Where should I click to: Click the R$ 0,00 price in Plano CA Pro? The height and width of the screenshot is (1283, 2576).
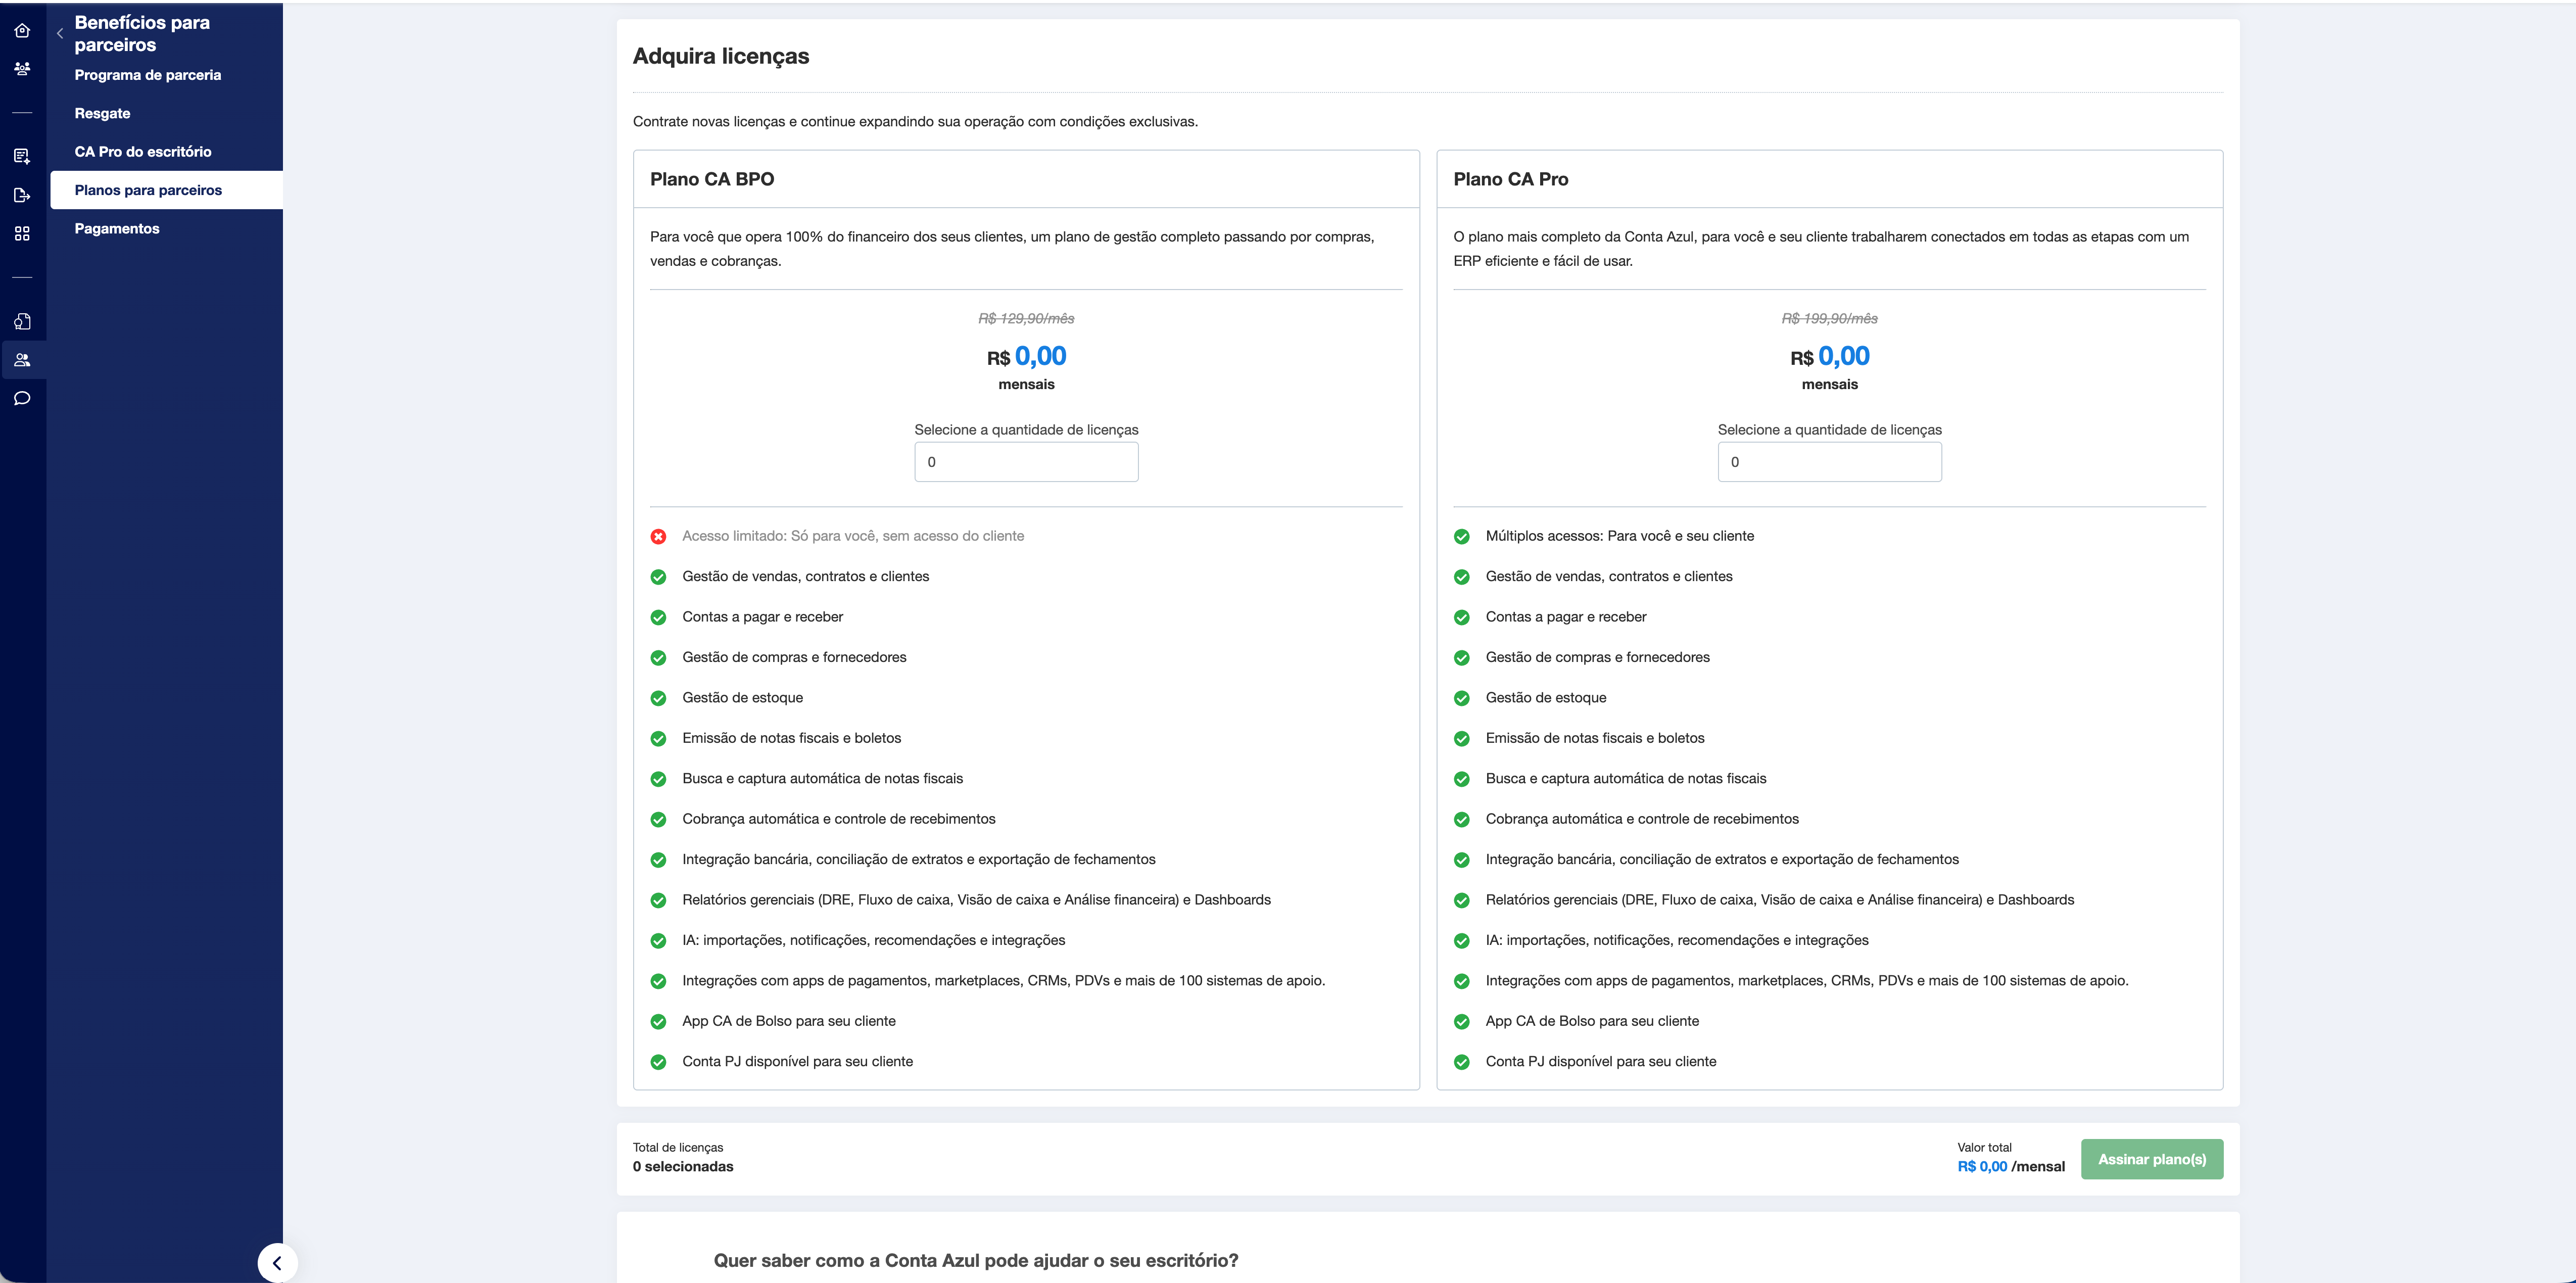pos(1829,357)
